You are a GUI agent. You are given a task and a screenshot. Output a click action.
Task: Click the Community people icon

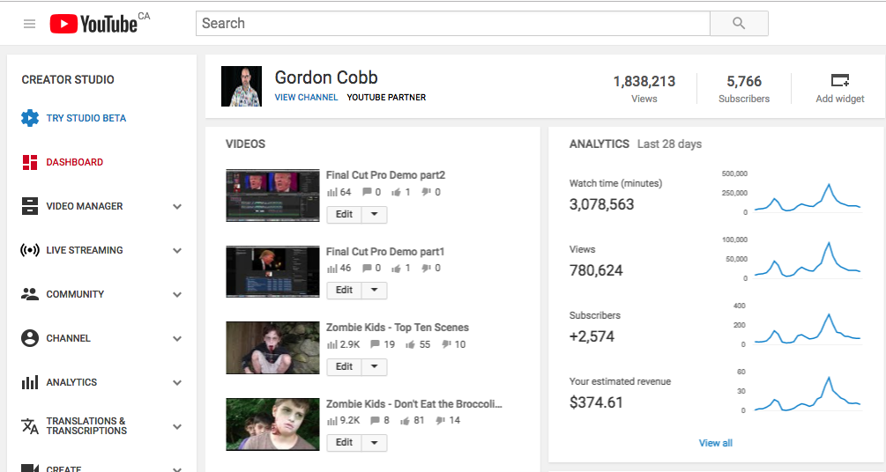29,293
